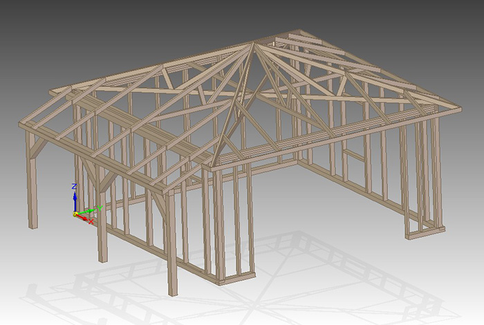Click the green Y axis arrow
Viewport: 484px width, 325px height.
[x=86, y=212]
